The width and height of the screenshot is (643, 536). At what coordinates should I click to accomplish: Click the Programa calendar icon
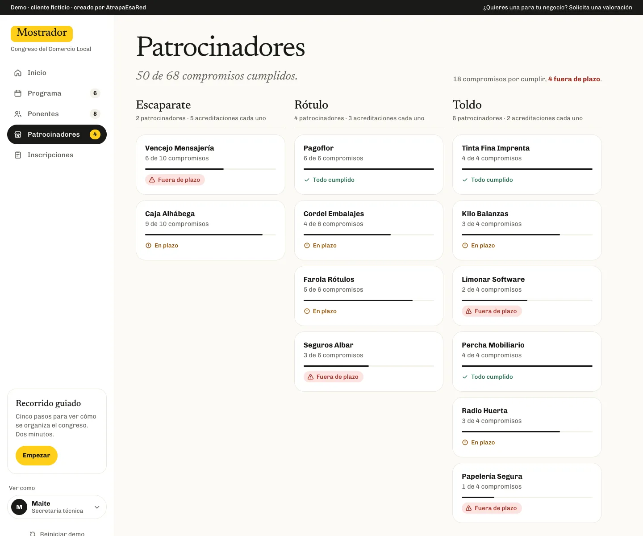(x=18, y=93)
